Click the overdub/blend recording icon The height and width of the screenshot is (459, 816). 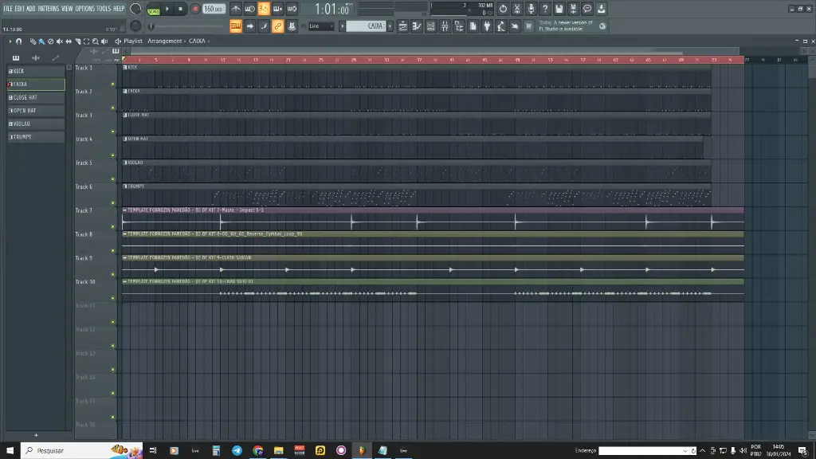(x=278, y=9)
